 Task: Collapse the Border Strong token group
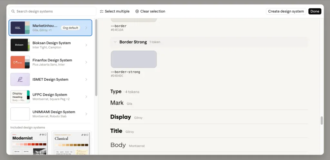point(115,42)
